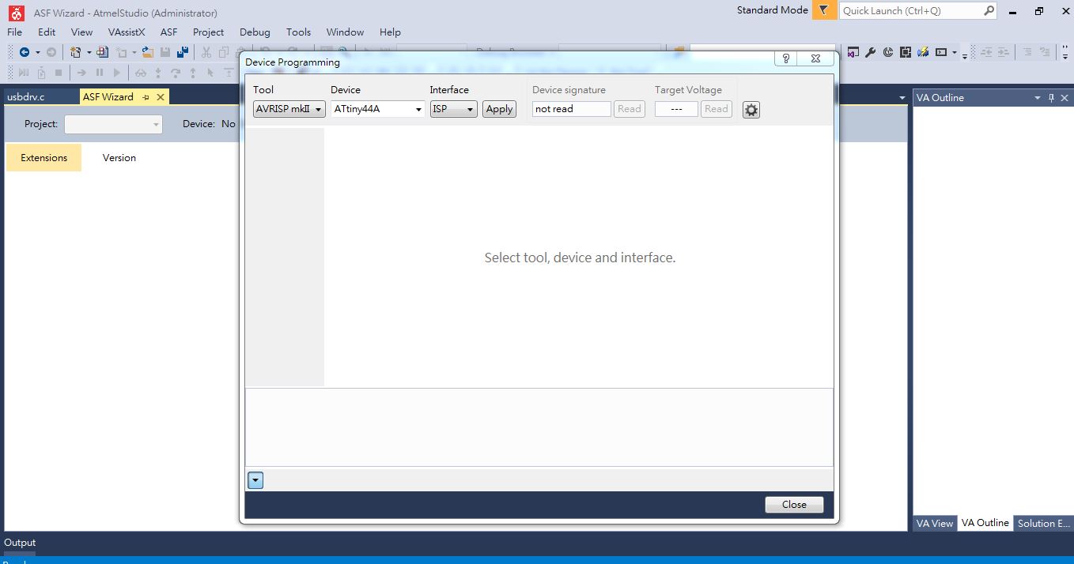Open the ASF menu
This screenshot has height=564, width=1074.
tap(168, 32)
